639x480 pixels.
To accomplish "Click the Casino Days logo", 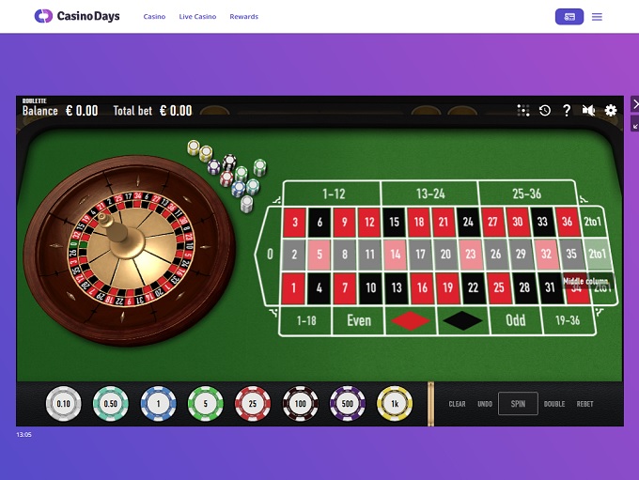I will [x=77, y=16].
